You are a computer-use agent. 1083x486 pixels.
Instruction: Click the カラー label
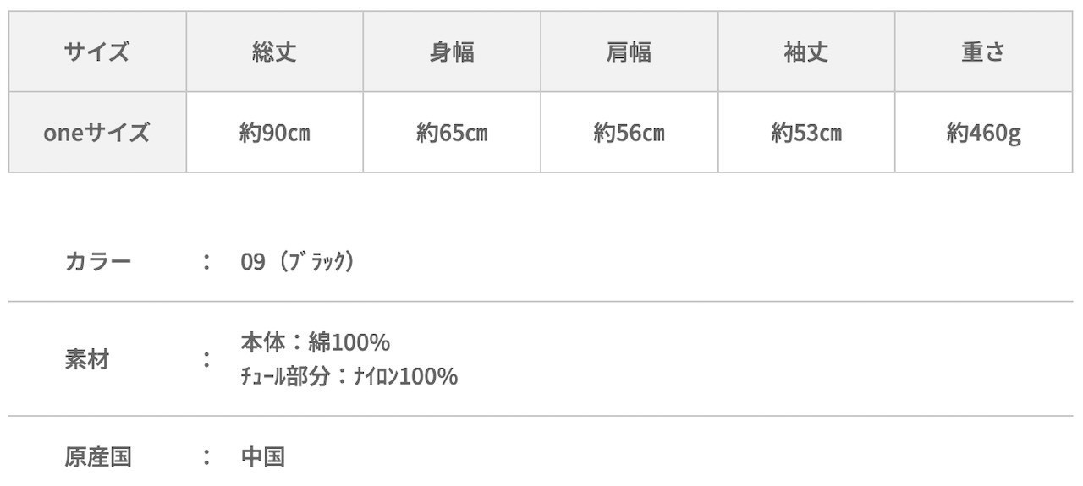pos(98,261)
